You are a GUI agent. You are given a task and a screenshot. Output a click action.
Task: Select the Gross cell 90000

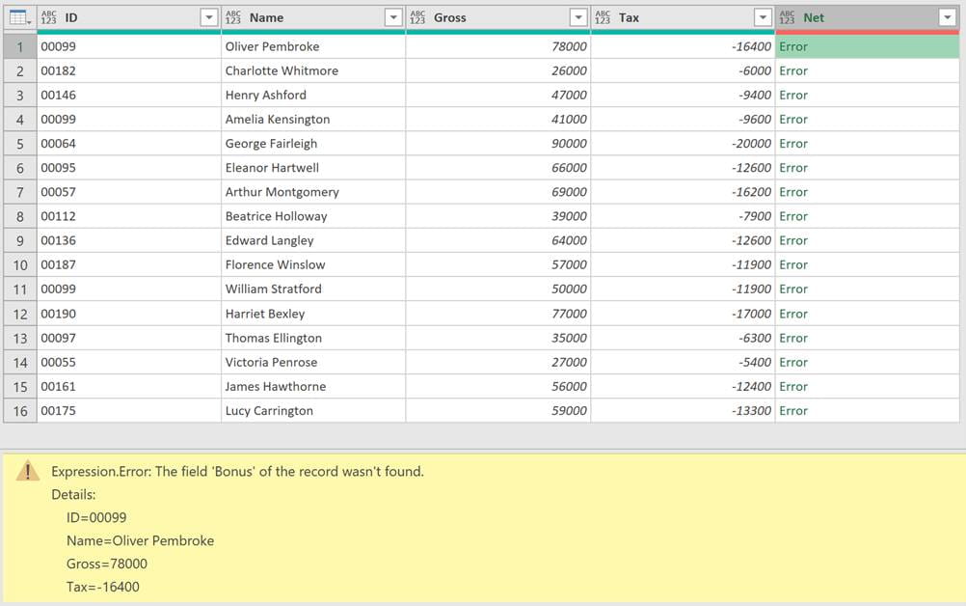tap(497, 144)
